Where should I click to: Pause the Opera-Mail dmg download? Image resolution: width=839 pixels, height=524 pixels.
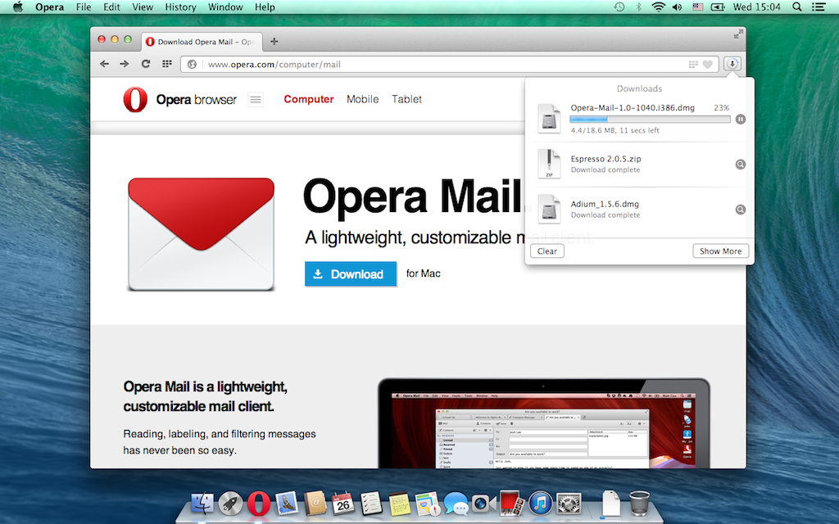[x=741, y=120]
